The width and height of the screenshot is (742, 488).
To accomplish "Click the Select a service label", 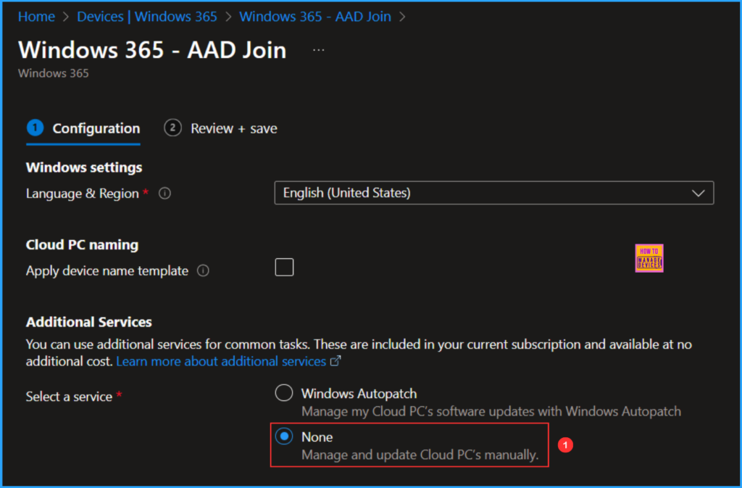I will coord(69,397).
